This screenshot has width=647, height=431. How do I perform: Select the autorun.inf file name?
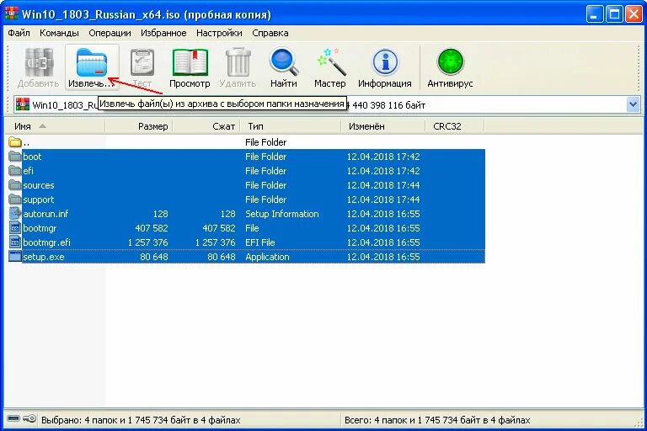(x=45, y=214)
